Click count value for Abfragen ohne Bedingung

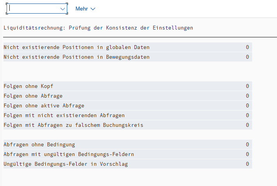point(247,145)
